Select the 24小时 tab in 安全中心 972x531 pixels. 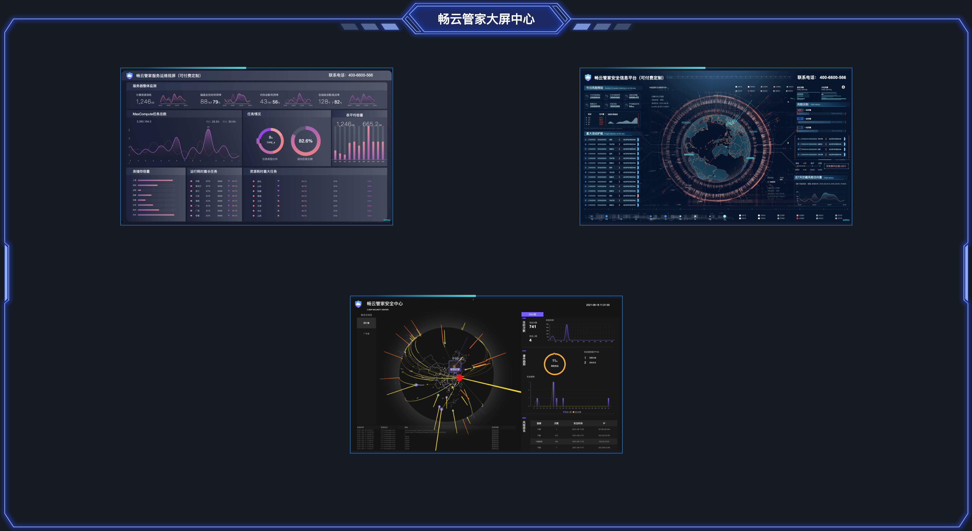click(x=532, y=314)
